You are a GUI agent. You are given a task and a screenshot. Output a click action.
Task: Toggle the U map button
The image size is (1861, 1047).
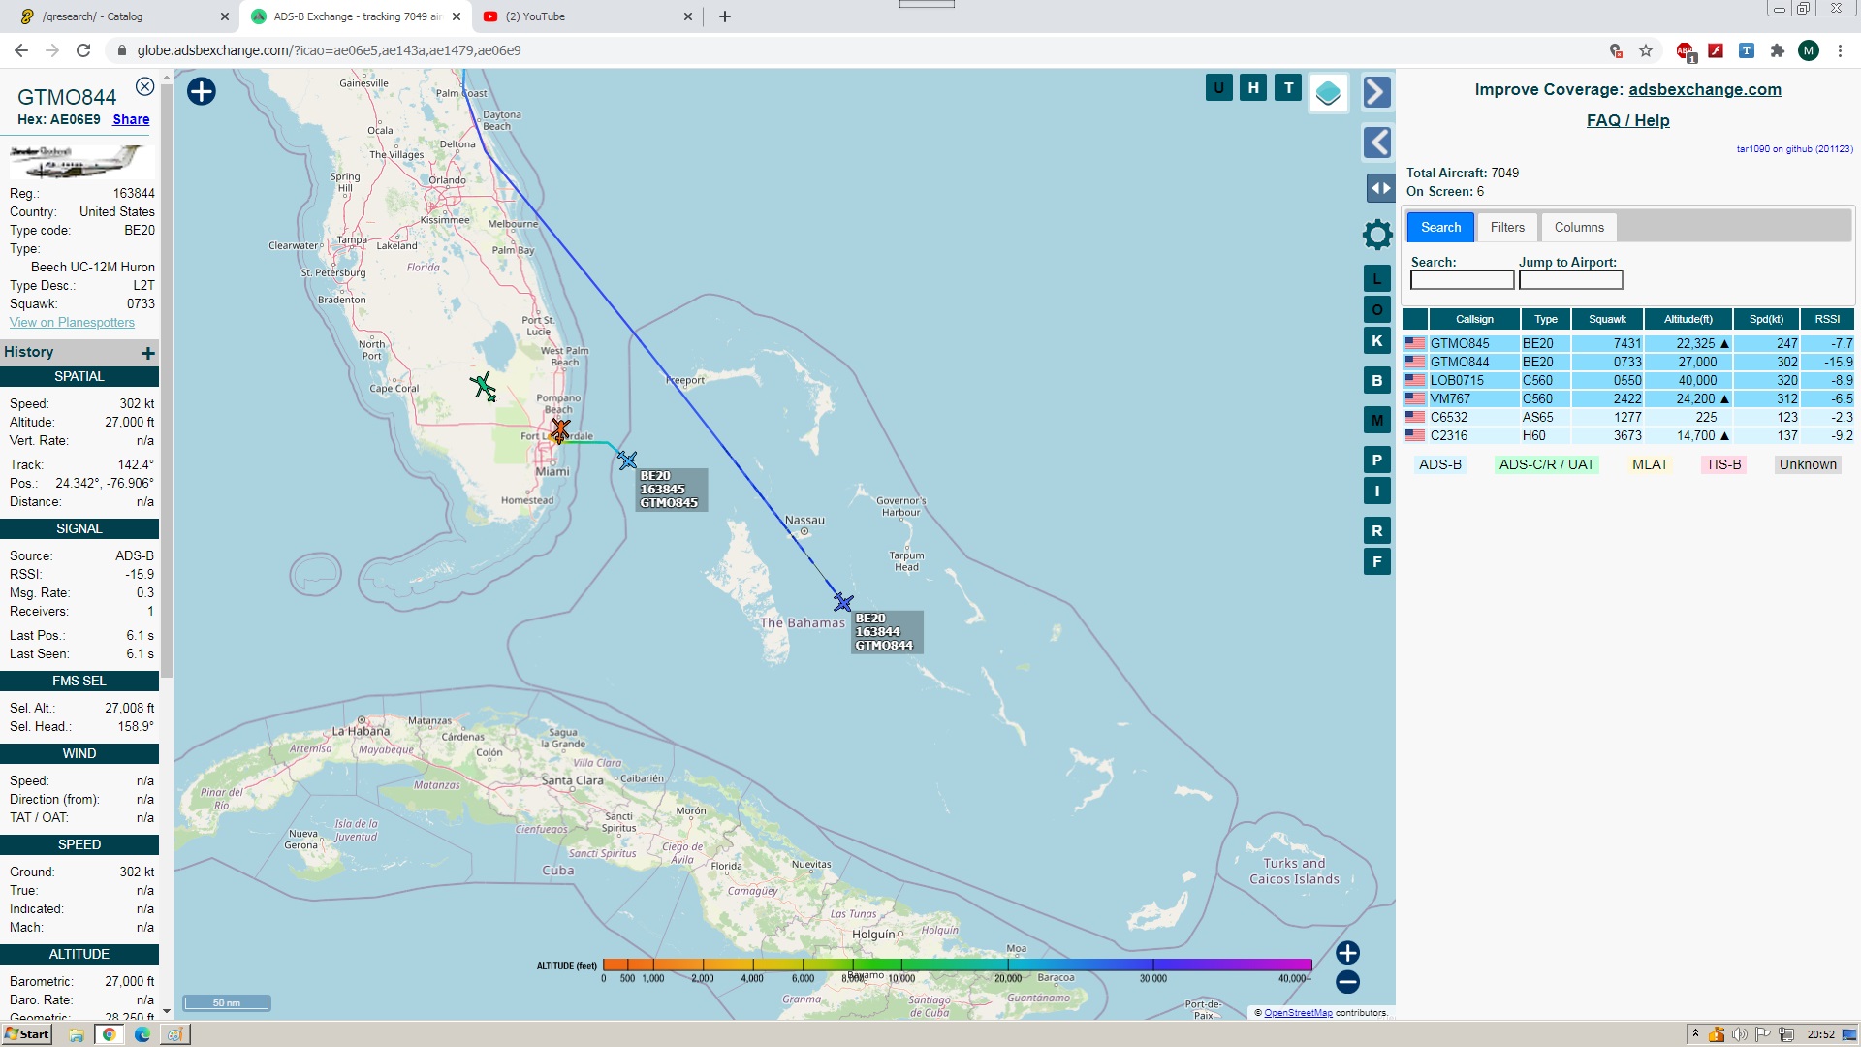point(1218,88)
